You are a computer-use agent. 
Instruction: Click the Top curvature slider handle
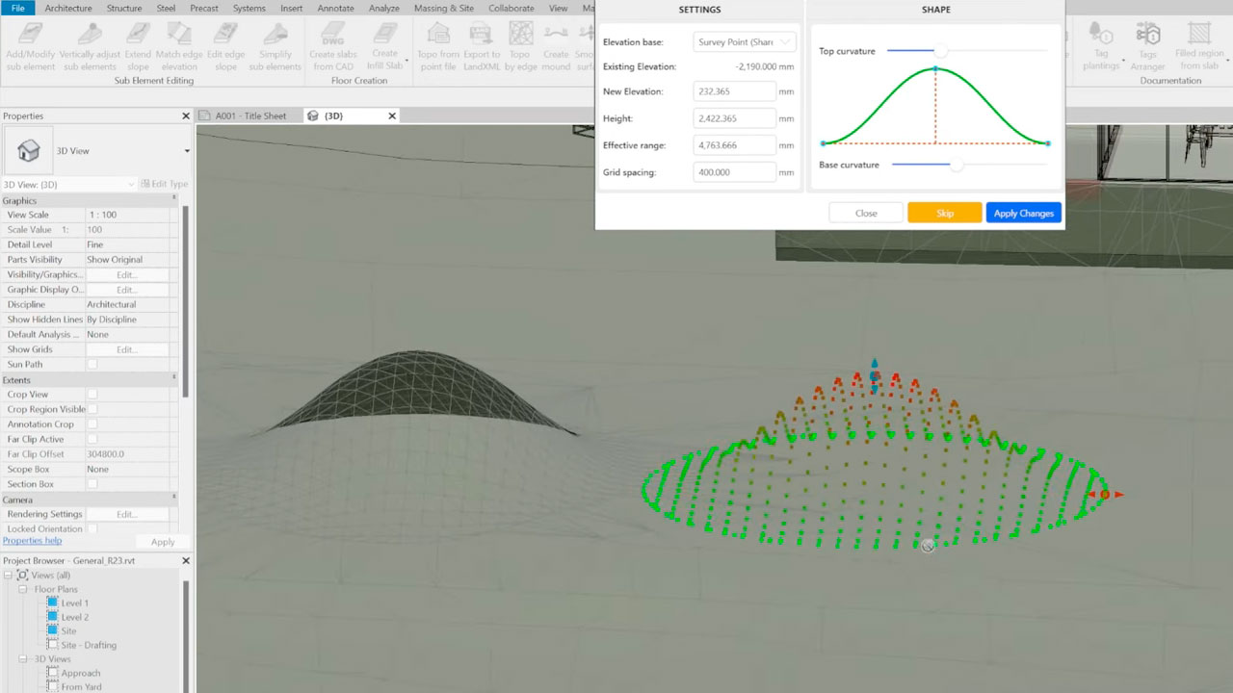[940, 50]
